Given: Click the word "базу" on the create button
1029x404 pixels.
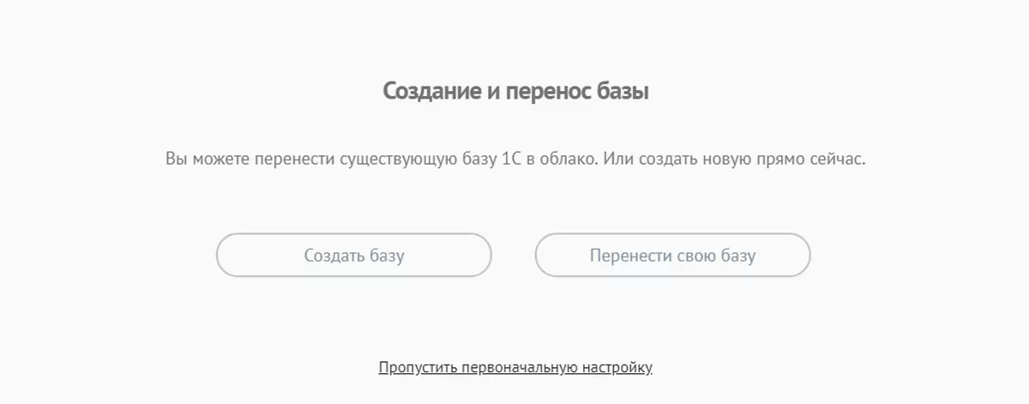Looking at the screenshot, I should (x=388, y=256).
